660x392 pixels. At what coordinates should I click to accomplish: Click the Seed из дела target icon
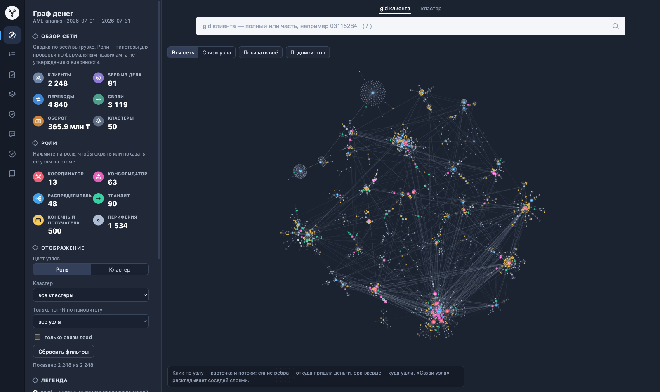pos(98,78)
